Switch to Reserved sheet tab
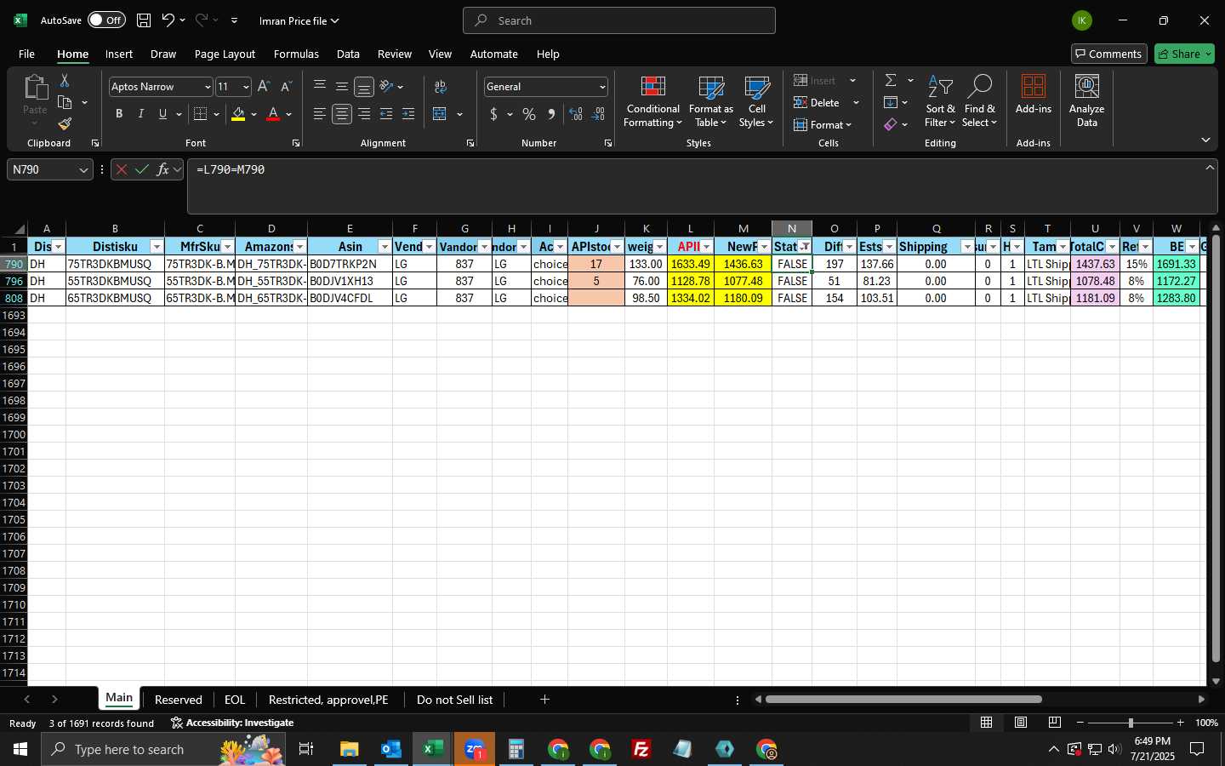Image resolution: width=1225 pixels, height=766 pixels. (x=178, y=700)
